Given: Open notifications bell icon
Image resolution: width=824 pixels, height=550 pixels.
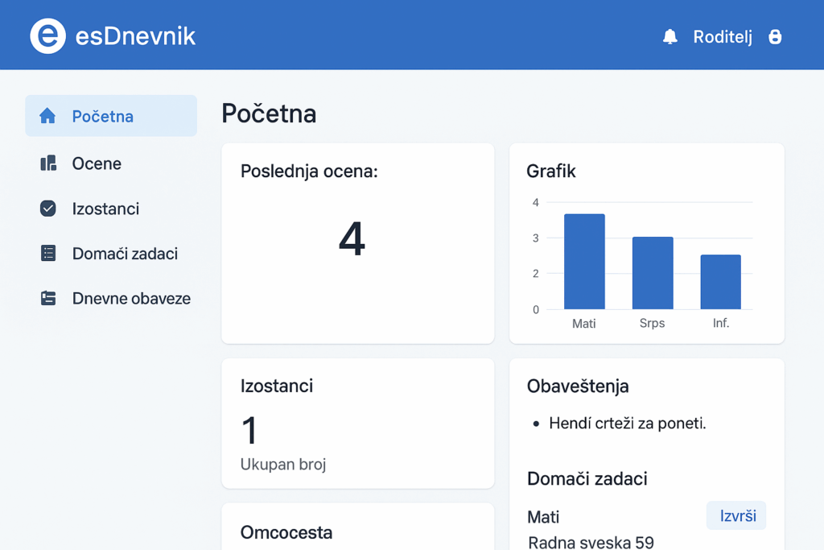Looking at the screenshot, I should pyautogui.click(x=669, y=37).
